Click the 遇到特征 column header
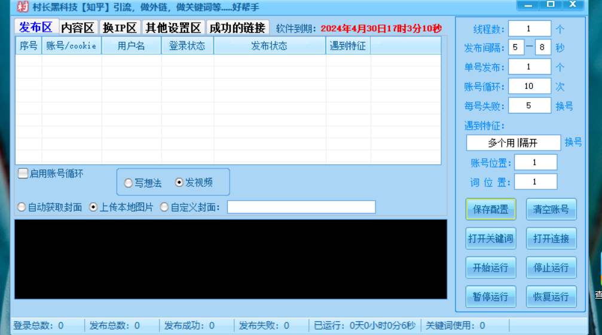 pos(348,45)
